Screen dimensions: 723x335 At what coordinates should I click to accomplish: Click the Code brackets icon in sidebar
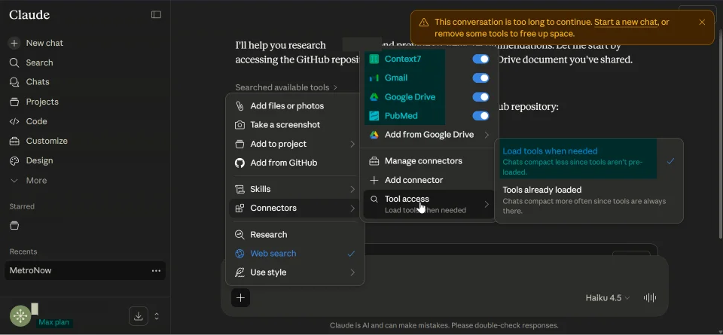(x=14, y=122)
